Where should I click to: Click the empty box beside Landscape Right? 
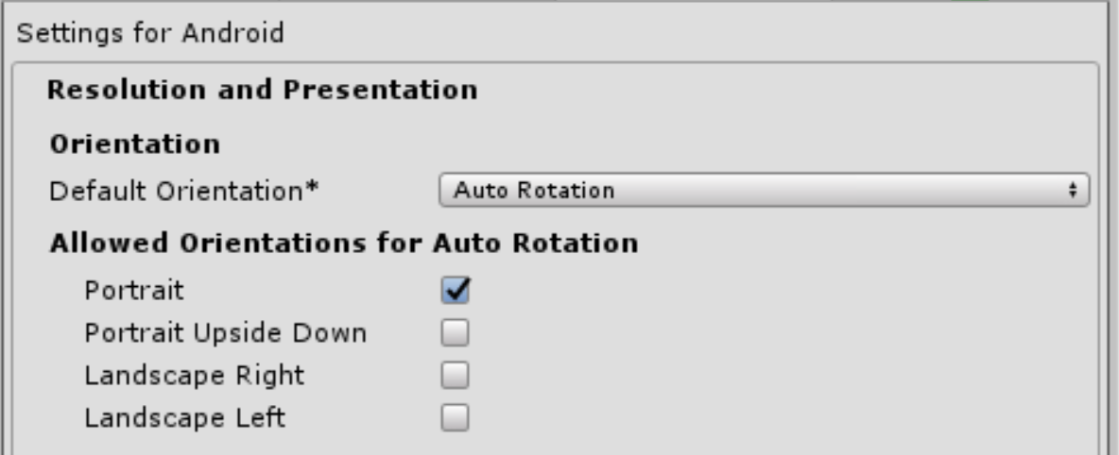[x=456, y=376]
